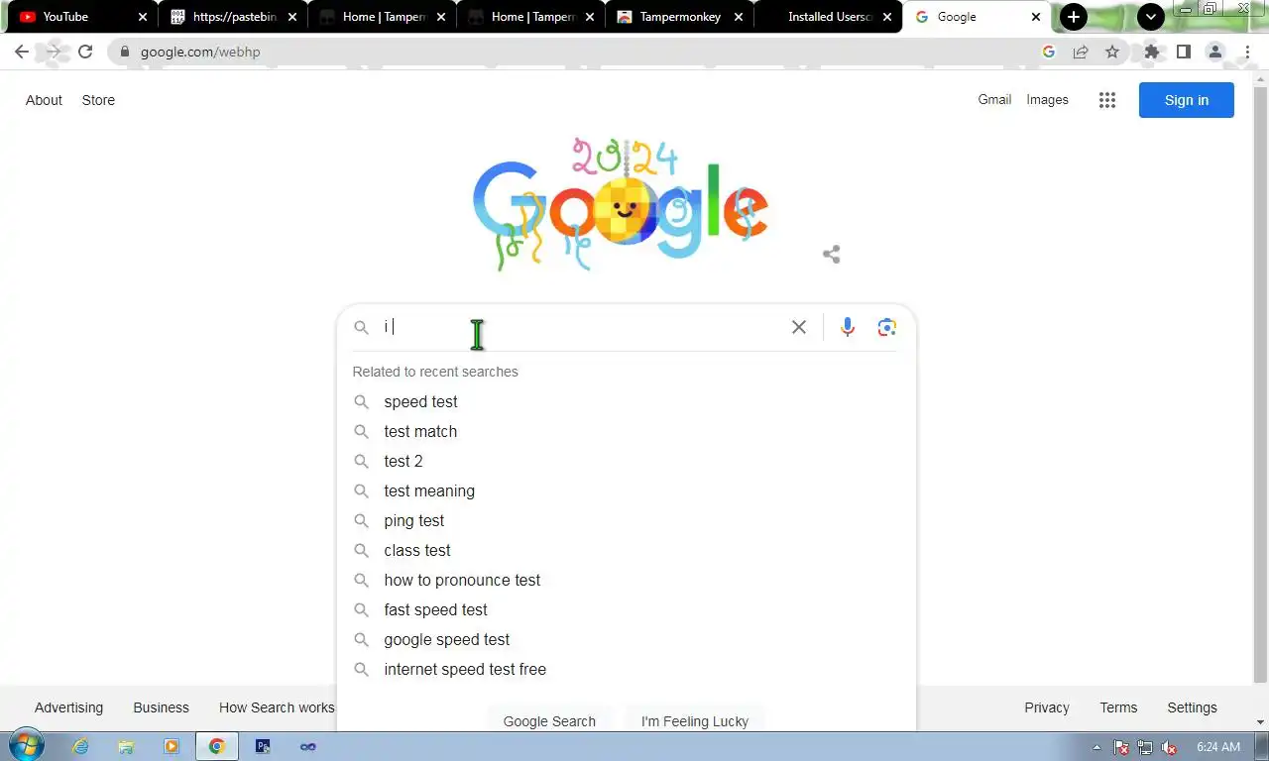Viewport: 1269px width, 761px height.
Task: Switch to the YouTube tab
Action: (79, 17)
